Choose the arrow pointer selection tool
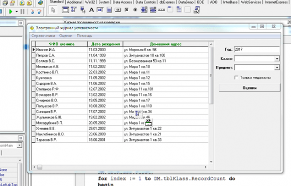The width and height of the screenshot is (291, 186). (53, 10)
